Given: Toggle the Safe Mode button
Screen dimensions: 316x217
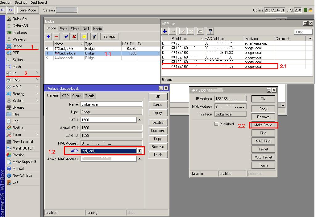Looking at the screenshot, I should pos(28,10).
